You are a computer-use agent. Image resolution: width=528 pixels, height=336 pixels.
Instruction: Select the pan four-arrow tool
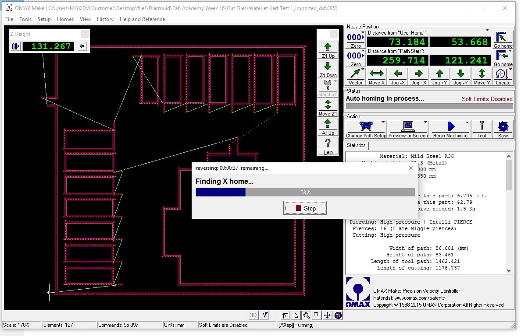coord(327,315)
